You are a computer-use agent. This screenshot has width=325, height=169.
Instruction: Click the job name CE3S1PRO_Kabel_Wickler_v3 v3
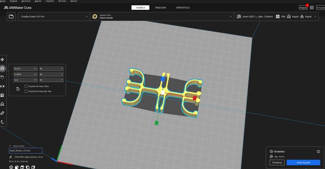(x=28, y=157)
